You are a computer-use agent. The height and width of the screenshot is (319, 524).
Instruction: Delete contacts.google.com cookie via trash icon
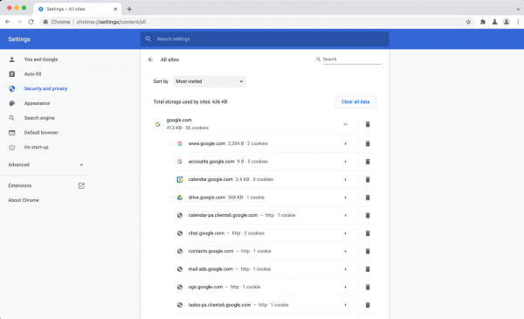[368, 251]
